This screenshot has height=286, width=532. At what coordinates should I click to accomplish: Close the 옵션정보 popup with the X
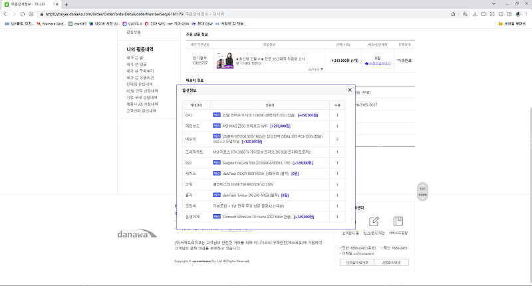[350, 90]
